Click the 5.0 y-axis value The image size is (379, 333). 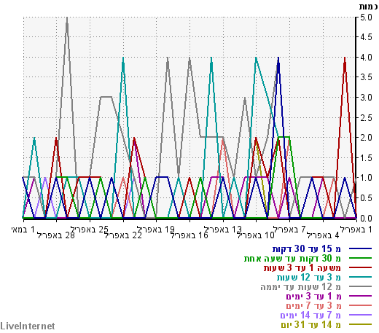pyautogui.click(x=367, y=17)
